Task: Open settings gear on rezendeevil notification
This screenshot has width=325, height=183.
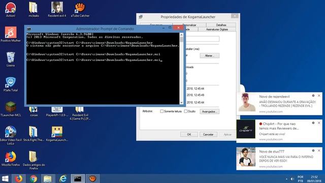Action: (313, 96)
